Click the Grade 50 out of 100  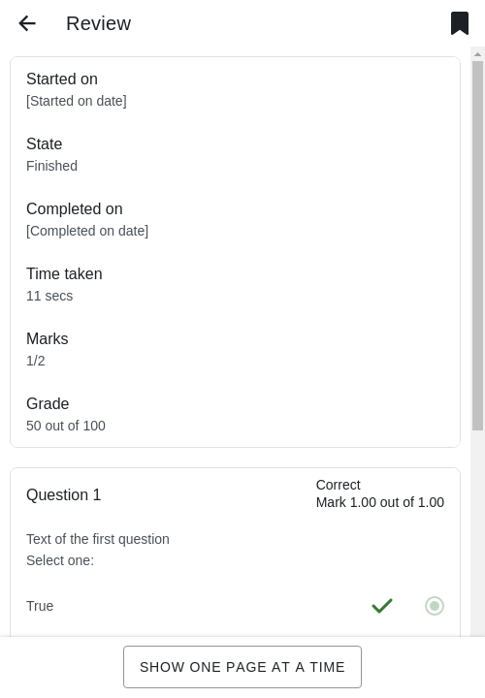click(x=66, y=426)
